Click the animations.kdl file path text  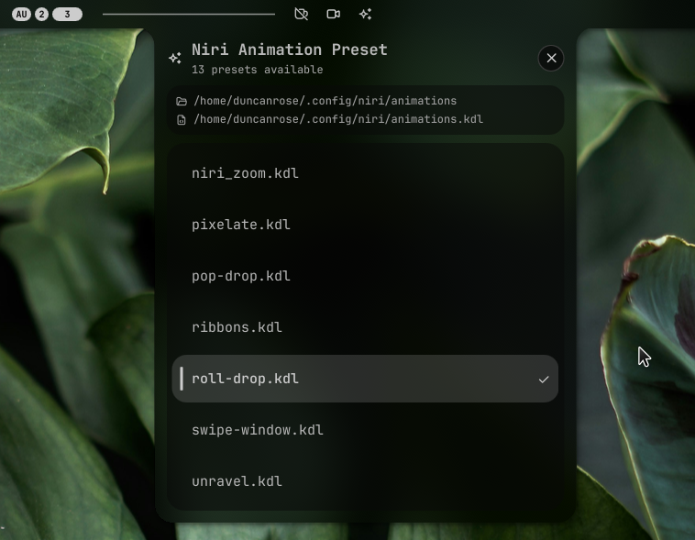[x=338, y=119]
